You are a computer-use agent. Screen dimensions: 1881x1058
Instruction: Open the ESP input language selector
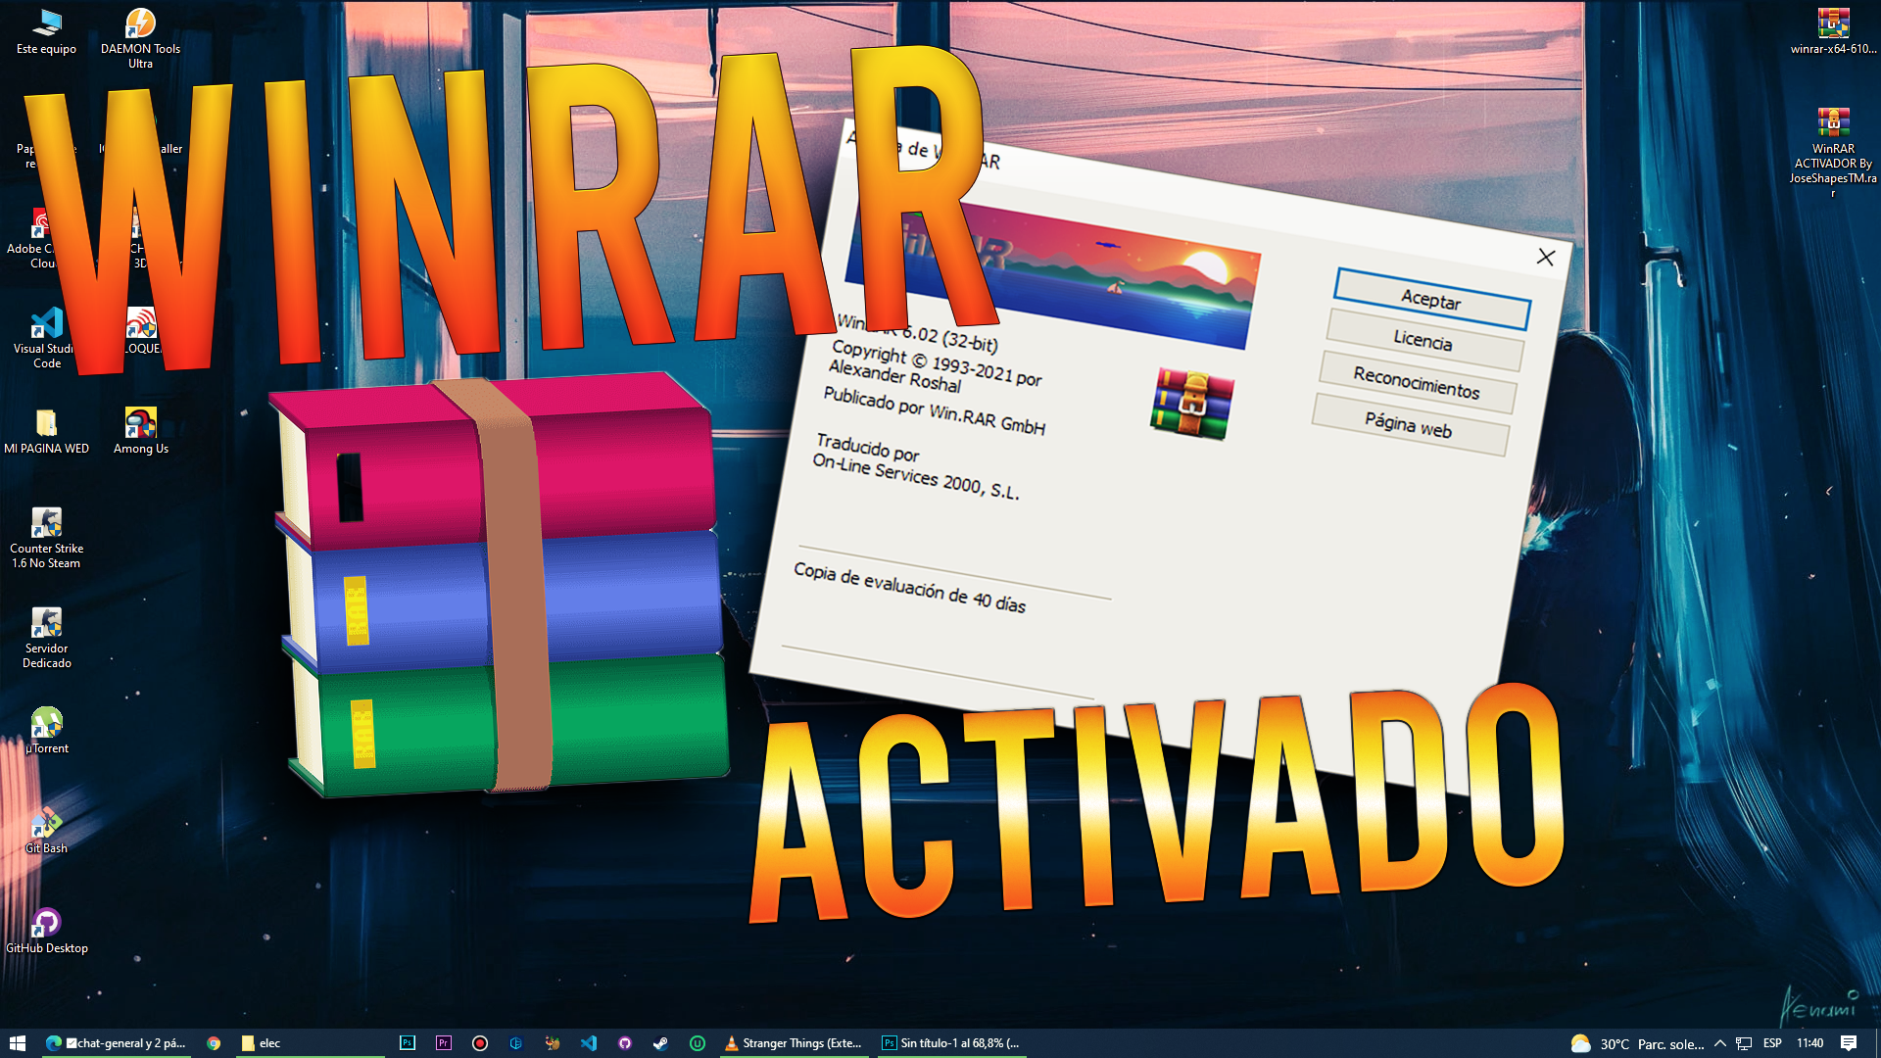click(x=1772, y=1043)
